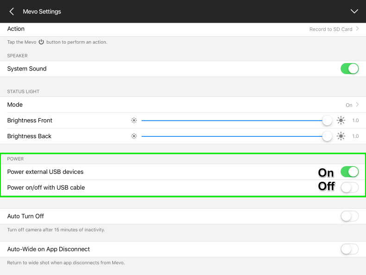The image size is (366, 275).
Task: Click bright sun icon for Brightness Back
Action: point(341,136)
